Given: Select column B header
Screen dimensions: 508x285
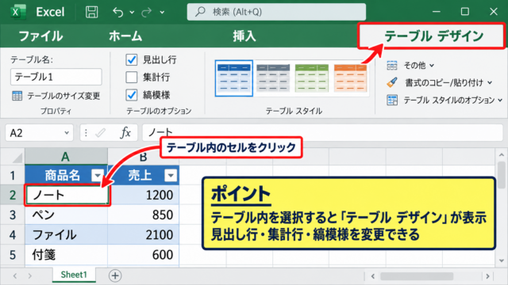Looking at the screenshot, I should (143, 157).
